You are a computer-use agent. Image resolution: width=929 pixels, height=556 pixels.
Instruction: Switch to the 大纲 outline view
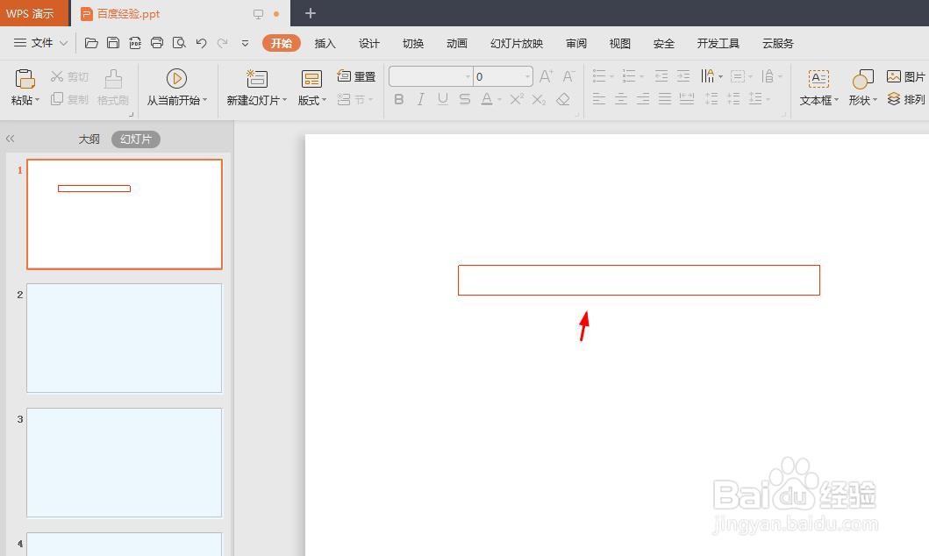(x=89, y=138)
